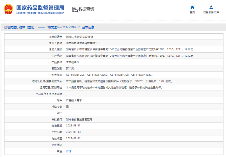Click the 政务服务门户 label
The image size is (226, 157).
click(211, 12)
